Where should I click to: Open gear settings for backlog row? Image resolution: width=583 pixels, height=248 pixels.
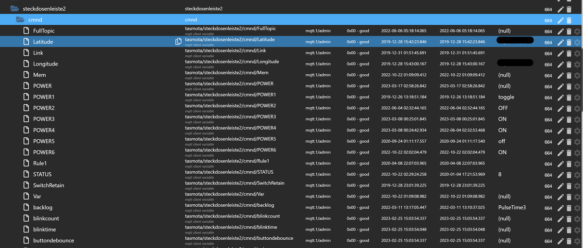(577, 208)
